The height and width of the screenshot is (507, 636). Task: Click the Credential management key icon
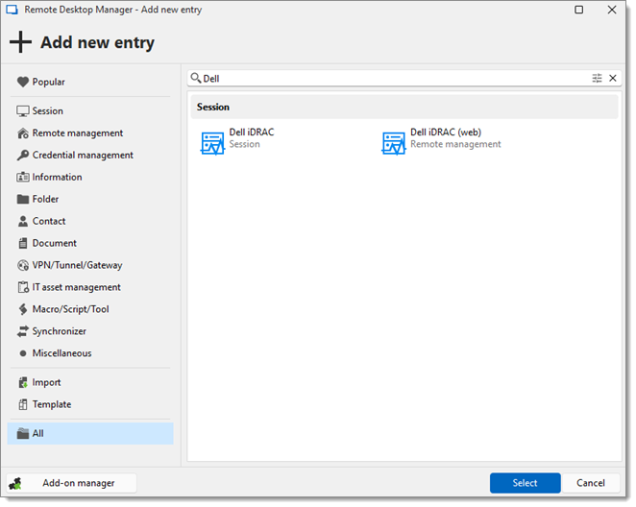(x=23, y=156)
